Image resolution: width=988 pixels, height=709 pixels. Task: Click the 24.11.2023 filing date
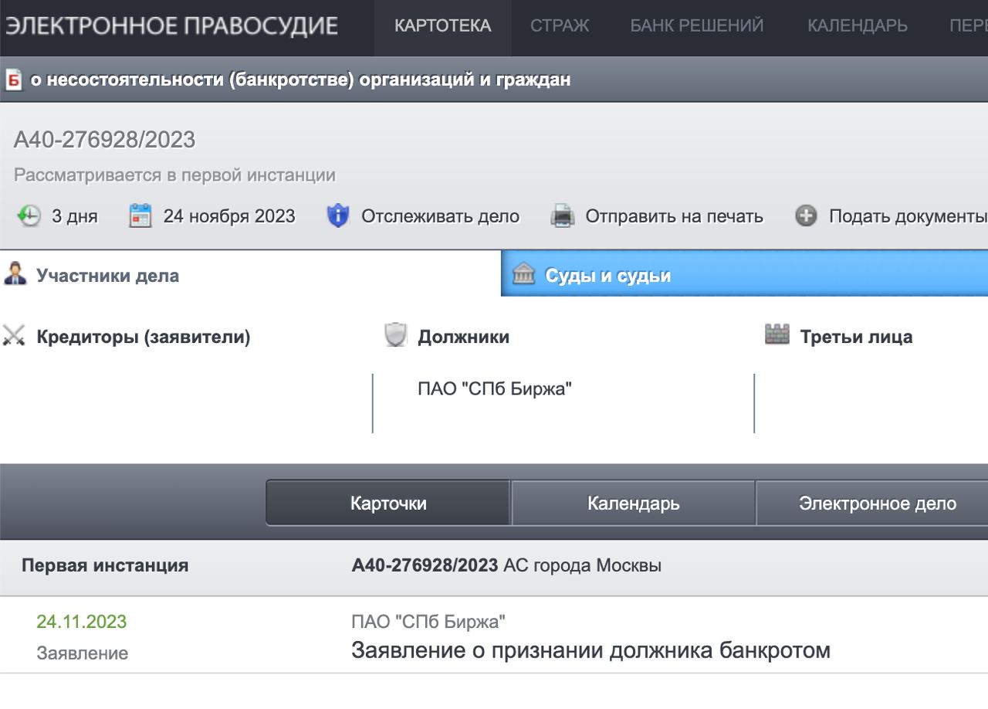point(81,622)
